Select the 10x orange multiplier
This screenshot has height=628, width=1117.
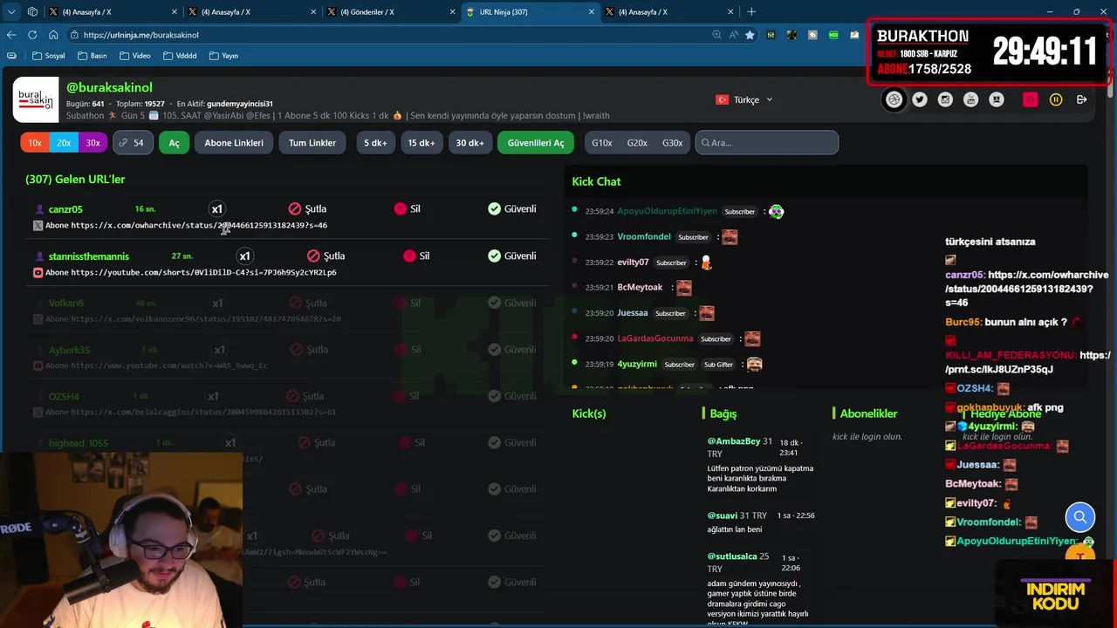[35, 143]
